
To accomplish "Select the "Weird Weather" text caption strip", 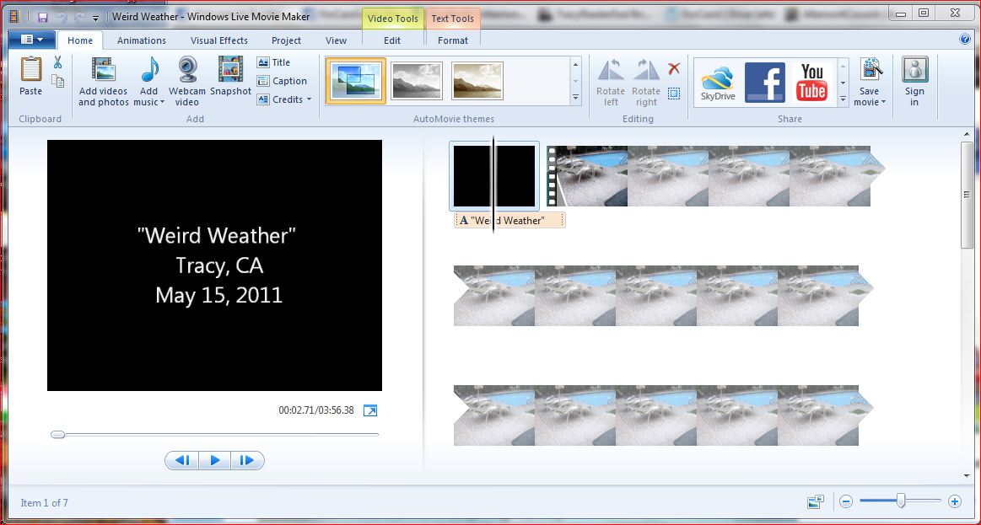I will tap(509, 221).
